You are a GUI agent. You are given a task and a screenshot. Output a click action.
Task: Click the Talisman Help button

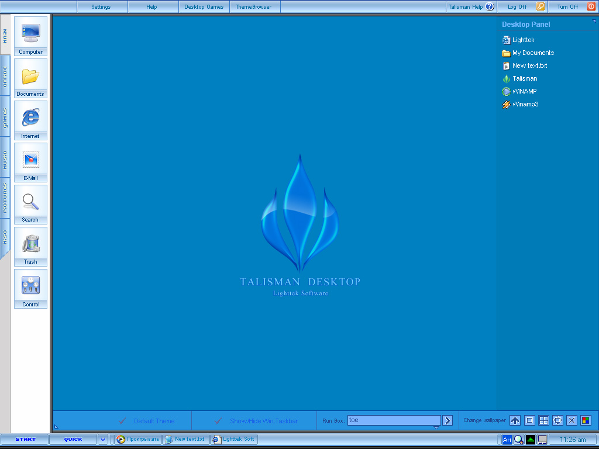tap(471, 7)
